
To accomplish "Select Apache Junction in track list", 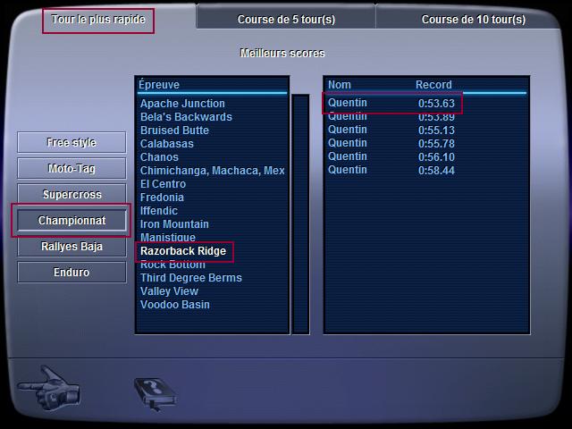I will point(182,104).
